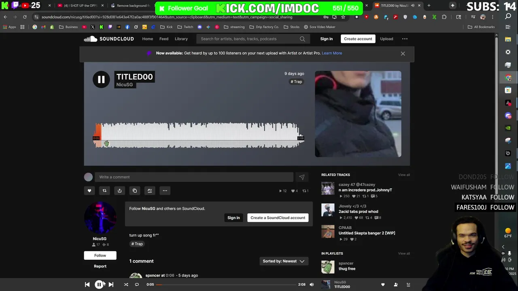Follow NicuSG with the Follow button
Image resolution: width=518 pixels, height=291 pixels.
tap(100, 255)
